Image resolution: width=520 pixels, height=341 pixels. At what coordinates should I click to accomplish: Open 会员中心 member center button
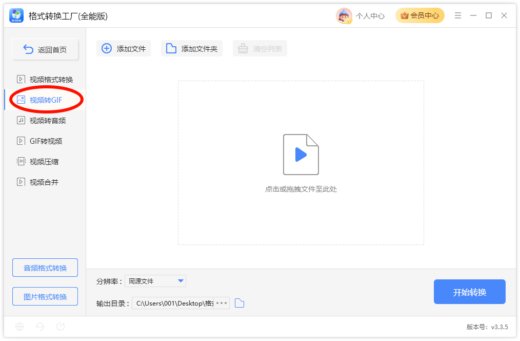(419, 15)
